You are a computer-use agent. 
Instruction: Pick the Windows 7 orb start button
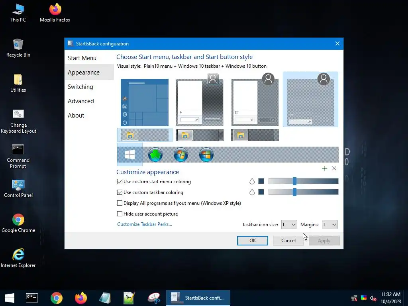(x=181, y=155)
